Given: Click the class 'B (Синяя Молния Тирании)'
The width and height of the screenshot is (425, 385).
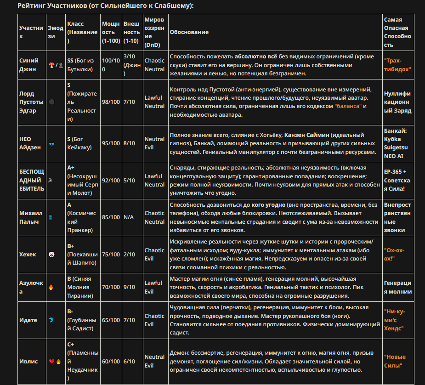Looking at the screenshot, I should (80, 287).
